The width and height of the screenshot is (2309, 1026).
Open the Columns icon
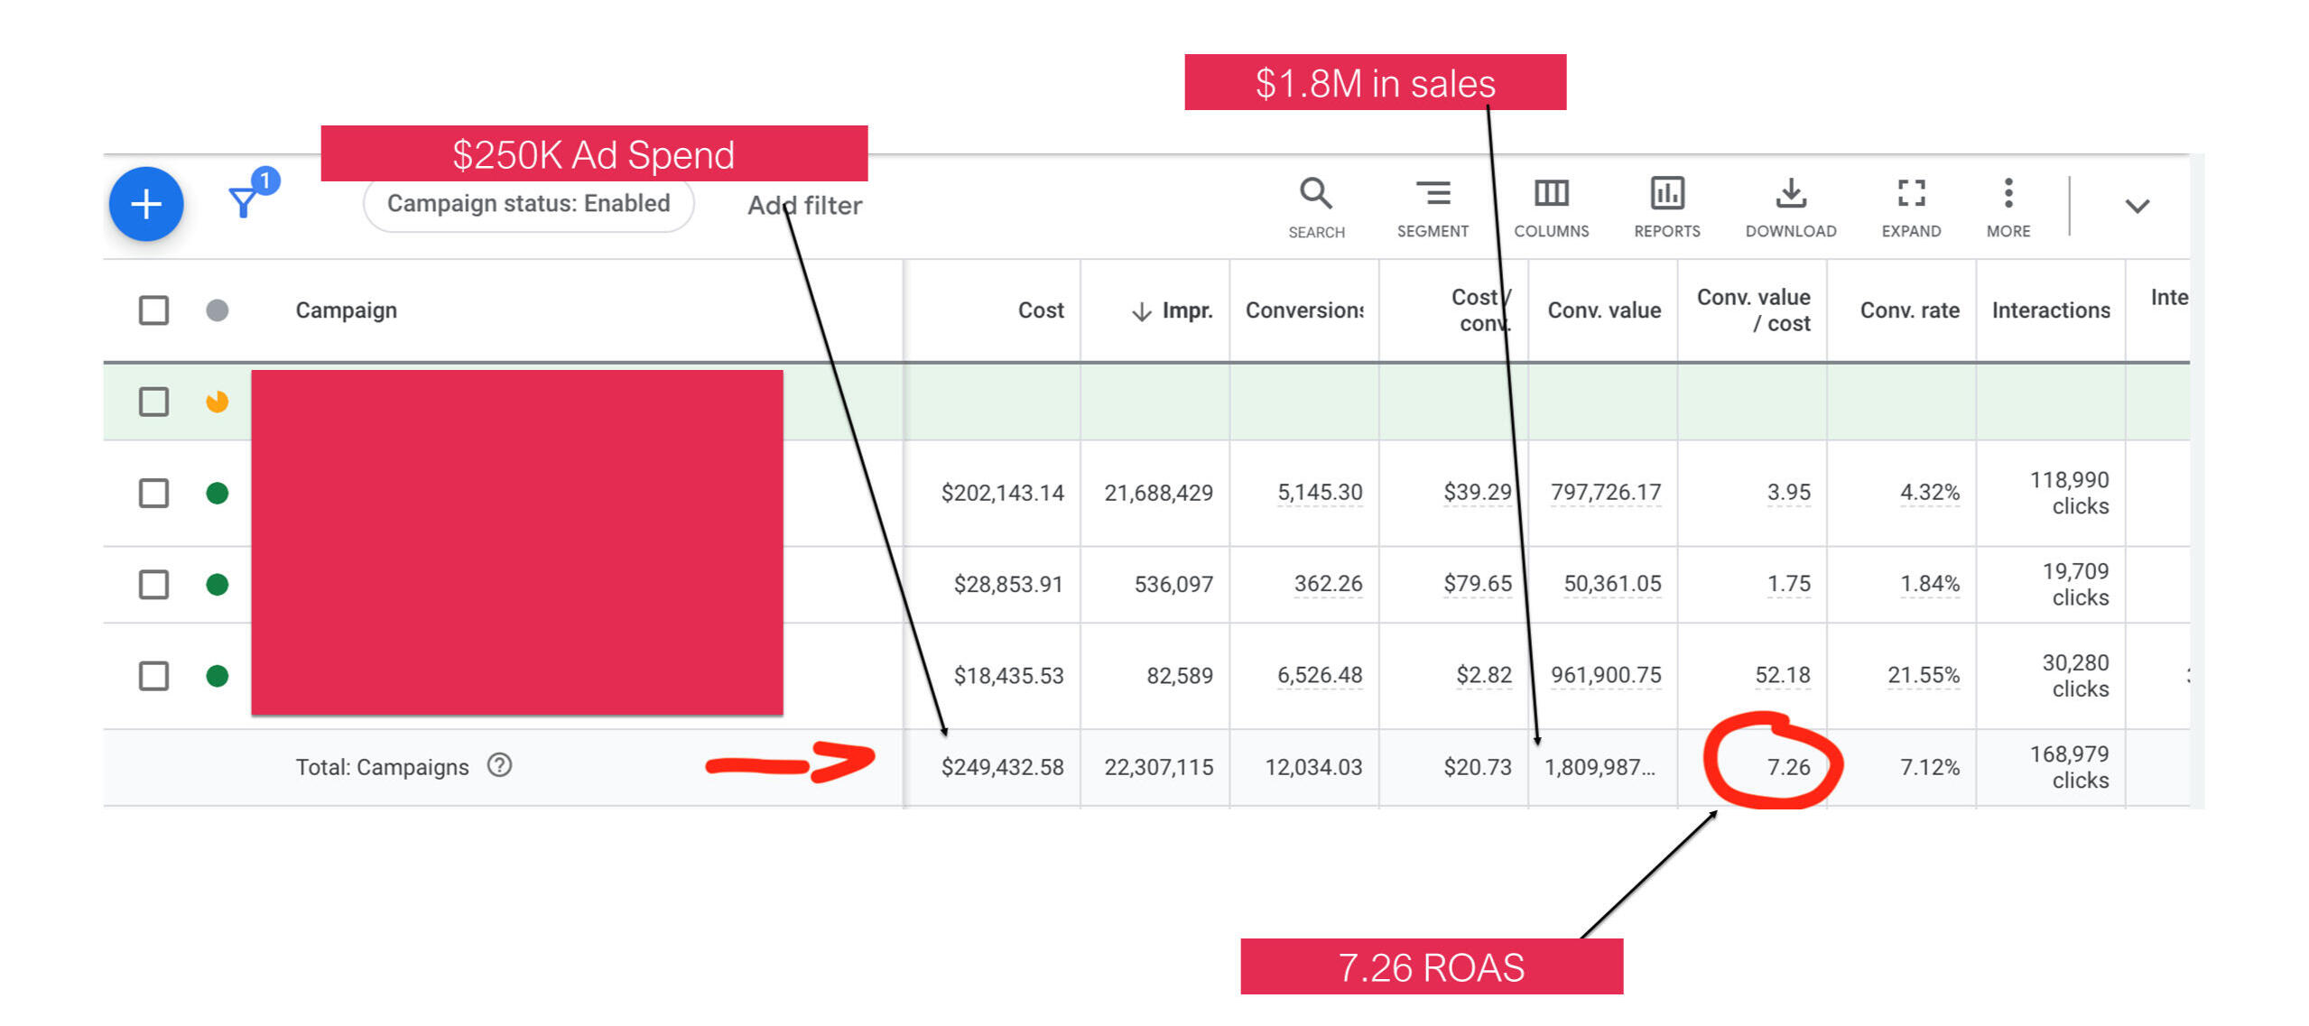point(1551,194)
